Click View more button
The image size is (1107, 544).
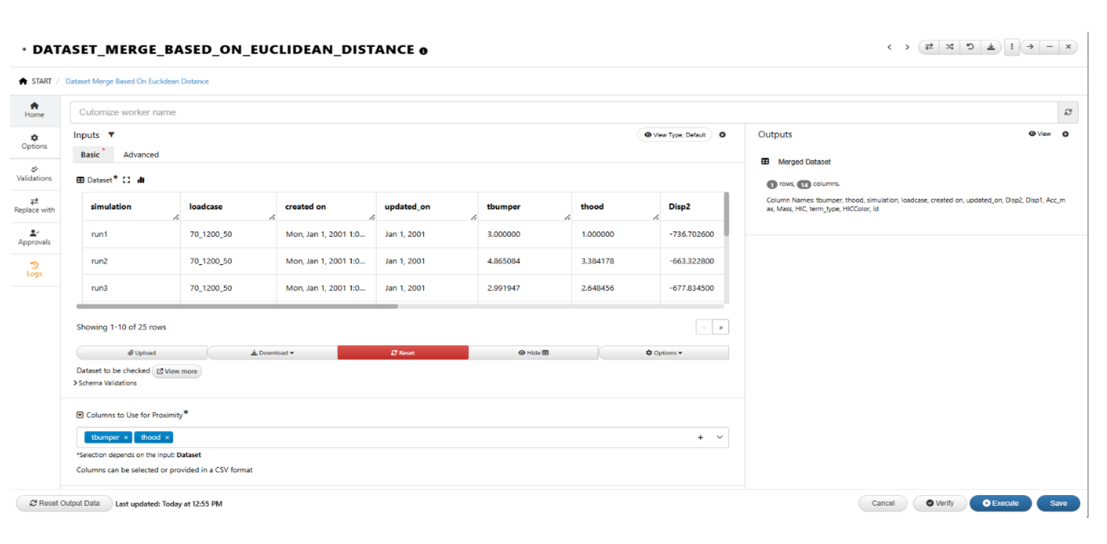point(177,371)
